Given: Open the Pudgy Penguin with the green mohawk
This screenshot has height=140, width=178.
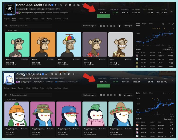Looking at the screenshot, I should [95, 119].
